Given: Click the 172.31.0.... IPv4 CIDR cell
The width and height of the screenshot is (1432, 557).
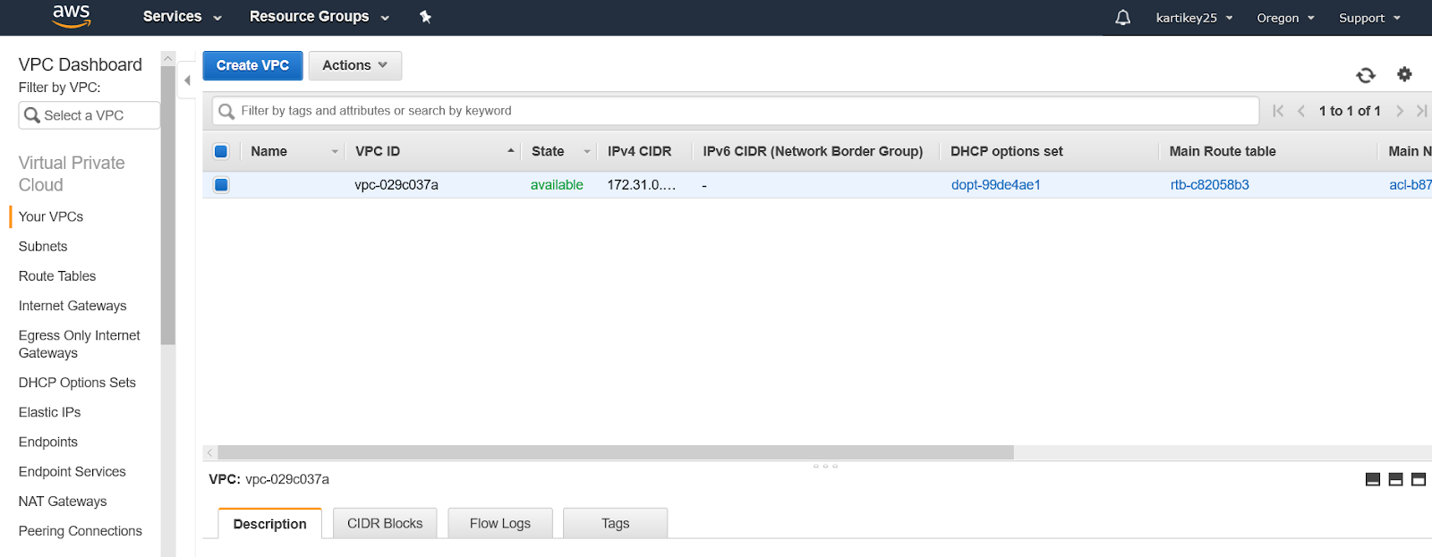Looking at the screenshot, I should coord(642,185).
